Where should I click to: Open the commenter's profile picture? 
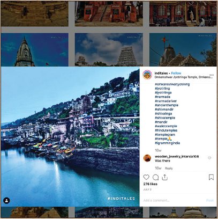(147, 158)
